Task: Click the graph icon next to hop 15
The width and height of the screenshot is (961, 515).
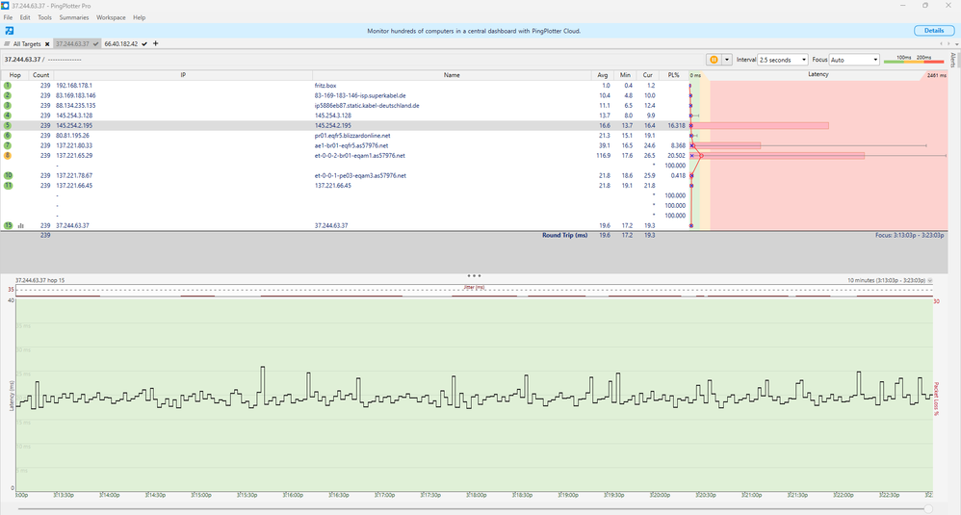Action: coord(20,226)
